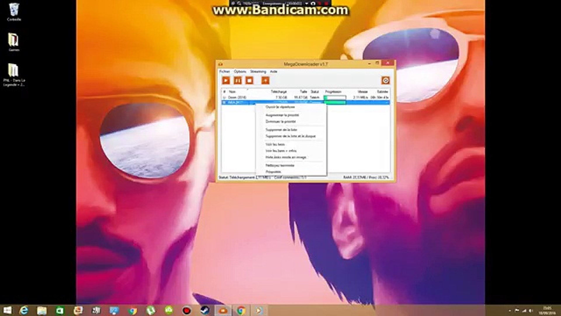Open Steam from the taskbar
The image size is (561, 316).
click(205, 310)
